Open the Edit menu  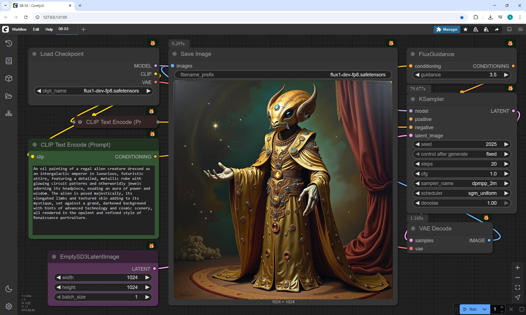36,29
